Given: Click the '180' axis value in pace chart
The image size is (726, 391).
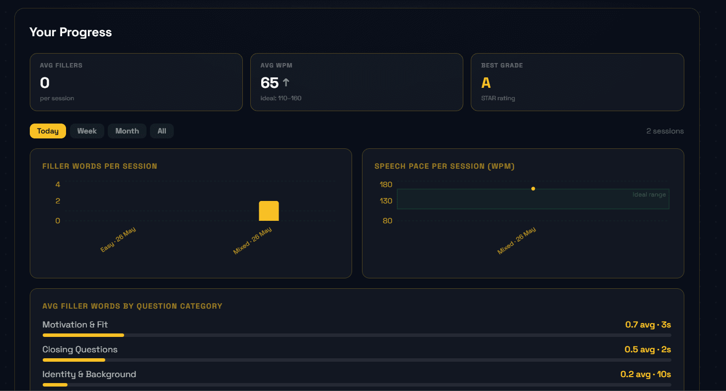Looking at the screenshot, I should point(386,185).
